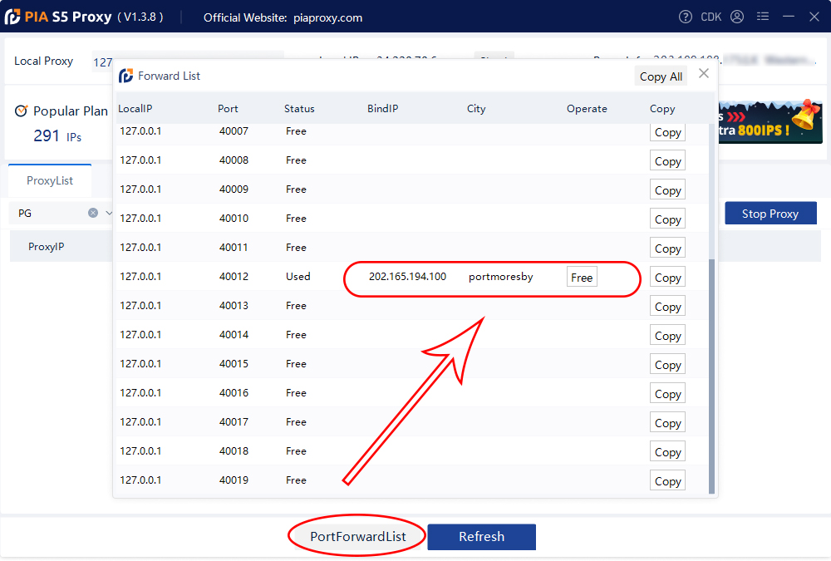Click the 291 IPs balance
The height and width of the screenshot is (561, 831).
pos(57,136)
